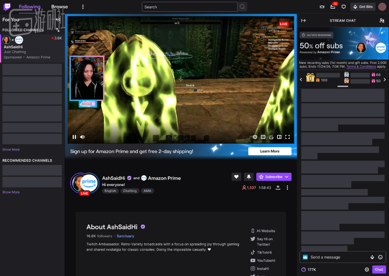Click 50/1000 remaining timer badge

click(316, 35)
